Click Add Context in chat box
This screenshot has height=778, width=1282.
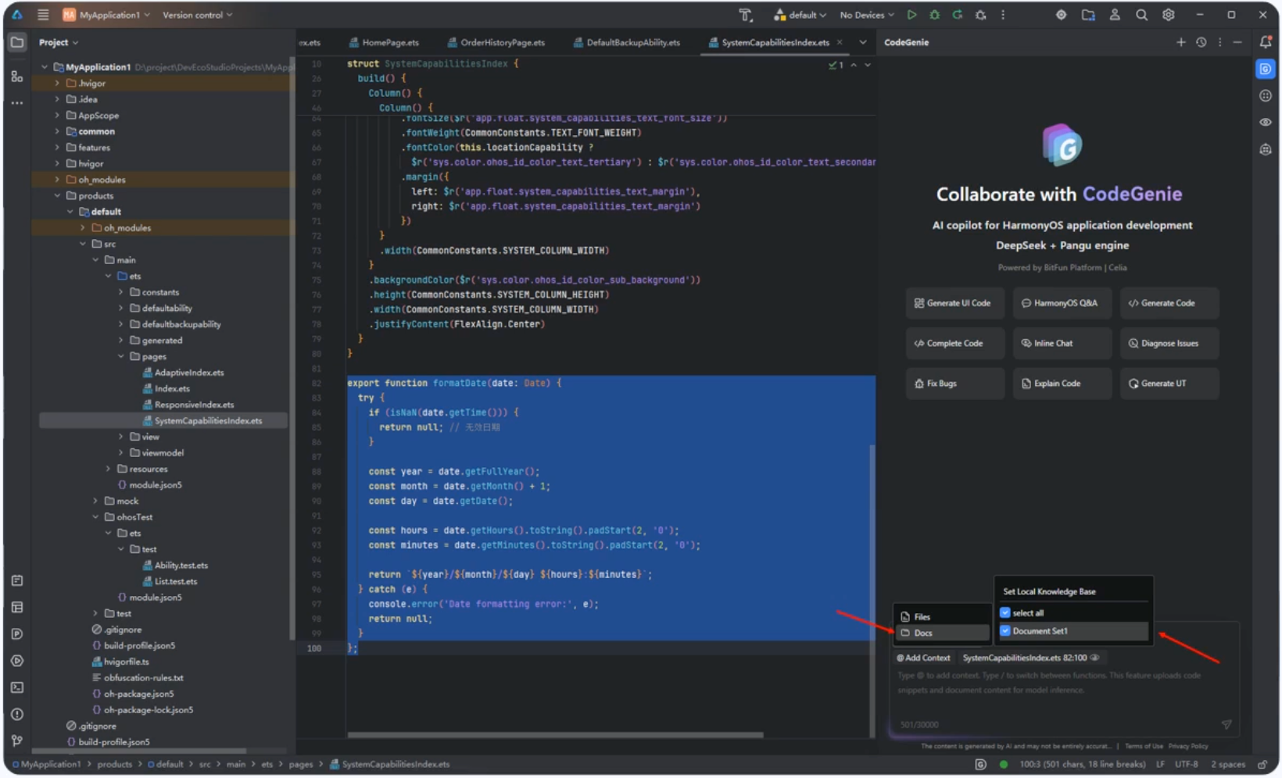(923, 658)
